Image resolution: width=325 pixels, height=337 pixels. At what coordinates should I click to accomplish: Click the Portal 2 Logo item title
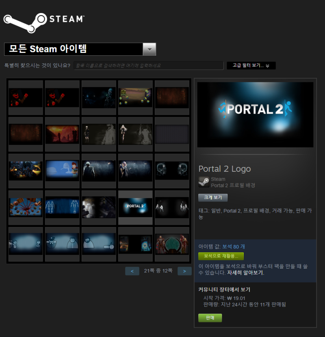(x=225, y=169)
